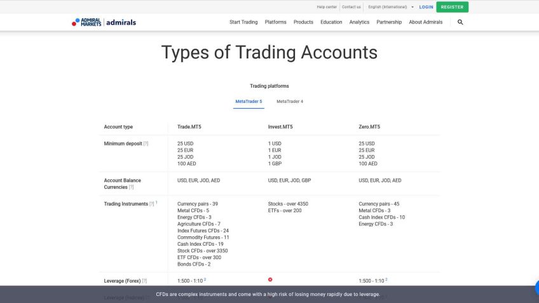Select the MetaTrader 5 tab
Screen dimensions: 539x303
[249, 102]
